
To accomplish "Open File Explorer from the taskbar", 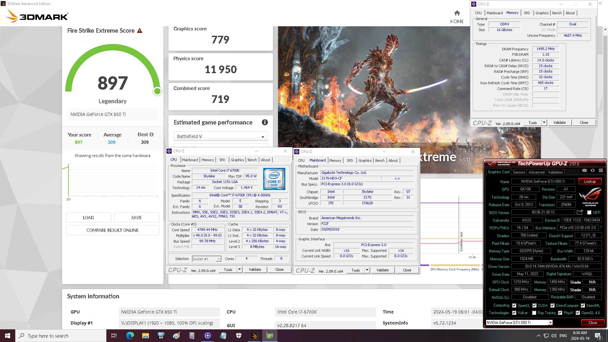I will [x=145, y=336].
